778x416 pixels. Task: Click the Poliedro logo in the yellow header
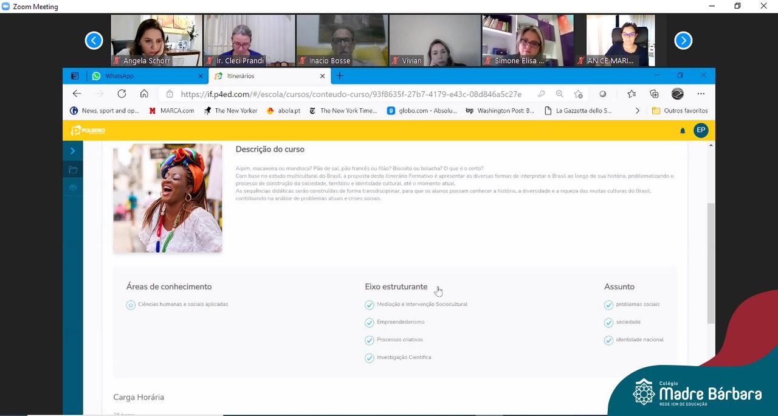click(88, 130)
